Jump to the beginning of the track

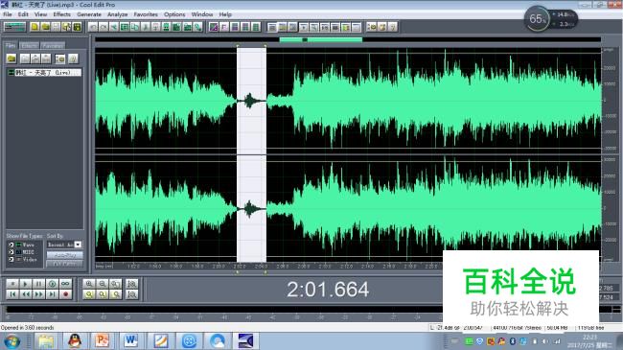click(x=12, y=294)
